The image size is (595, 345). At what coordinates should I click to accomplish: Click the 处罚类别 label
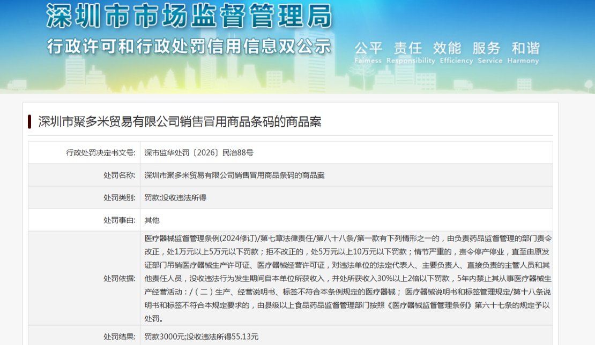point(119,197)
